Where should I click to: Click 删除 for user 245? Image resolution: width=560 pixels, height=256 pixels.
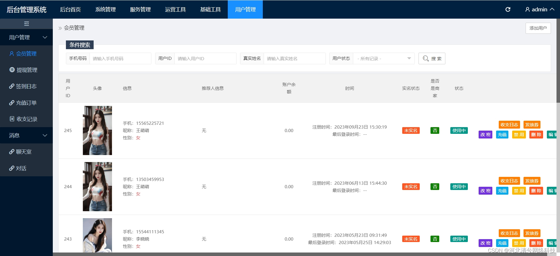[536, 134]
